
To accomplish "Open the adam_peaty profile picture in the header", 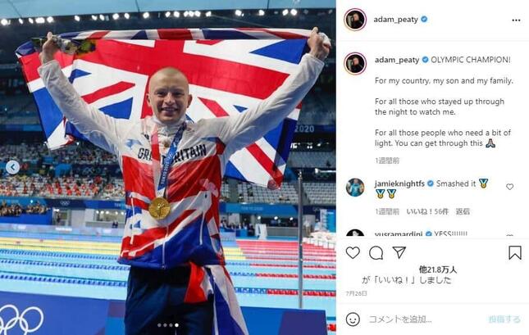I will click(x=355, y=20).
